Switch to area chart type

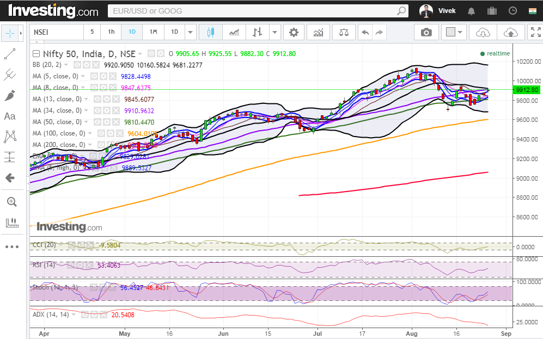tap(234, 33)
